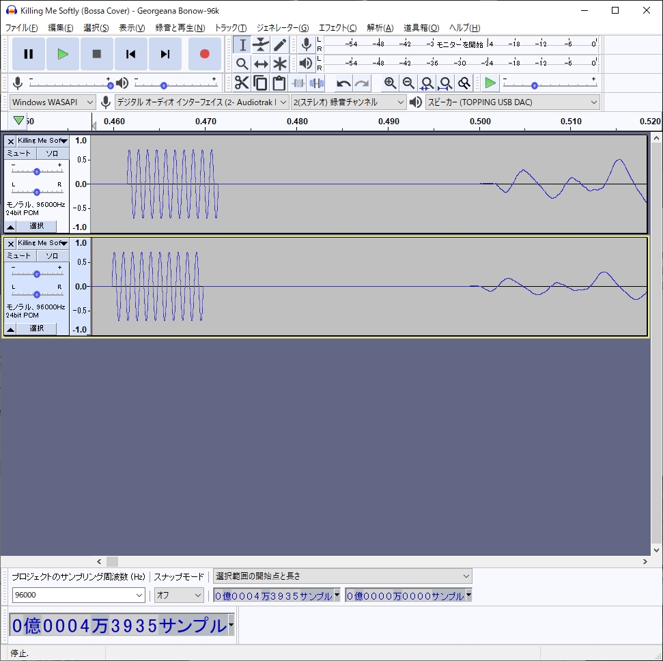
Task: Click the recording volume slider handle
Action: [111, 85]
